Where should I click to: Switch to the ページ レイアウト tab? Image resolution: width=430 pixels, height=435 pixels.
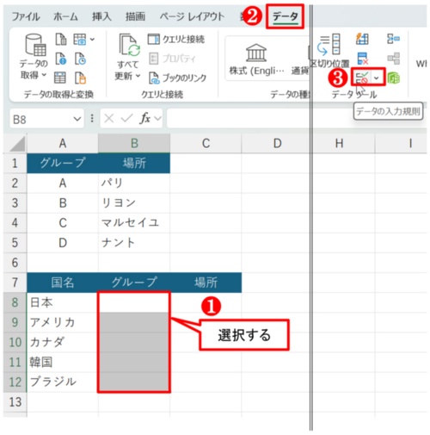[192, 16]
